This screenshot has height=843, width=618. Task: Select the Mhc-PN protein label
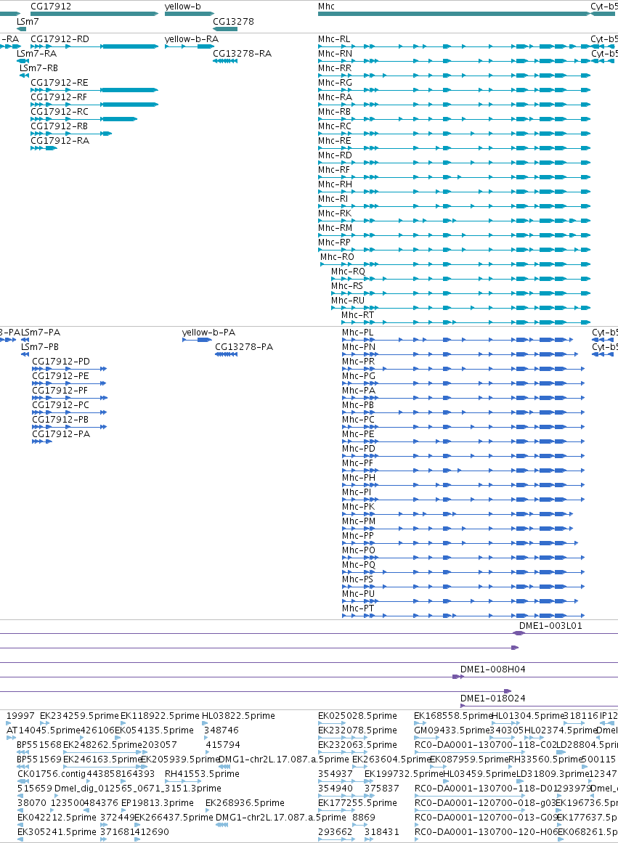click(359, 347)
